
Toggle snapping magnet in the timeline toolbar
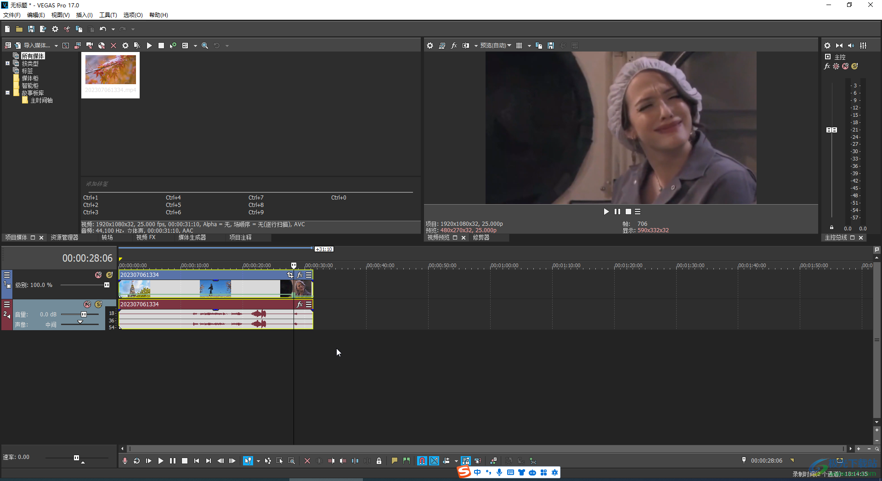pos(422,461)
